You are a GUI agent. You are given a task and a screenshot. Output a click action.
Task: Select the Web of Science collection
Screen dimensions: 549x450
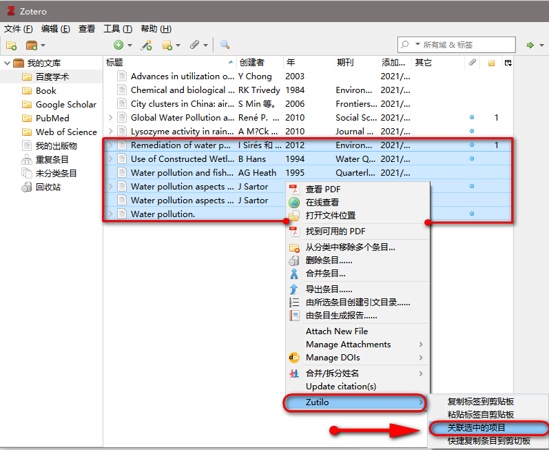[51, 132]
